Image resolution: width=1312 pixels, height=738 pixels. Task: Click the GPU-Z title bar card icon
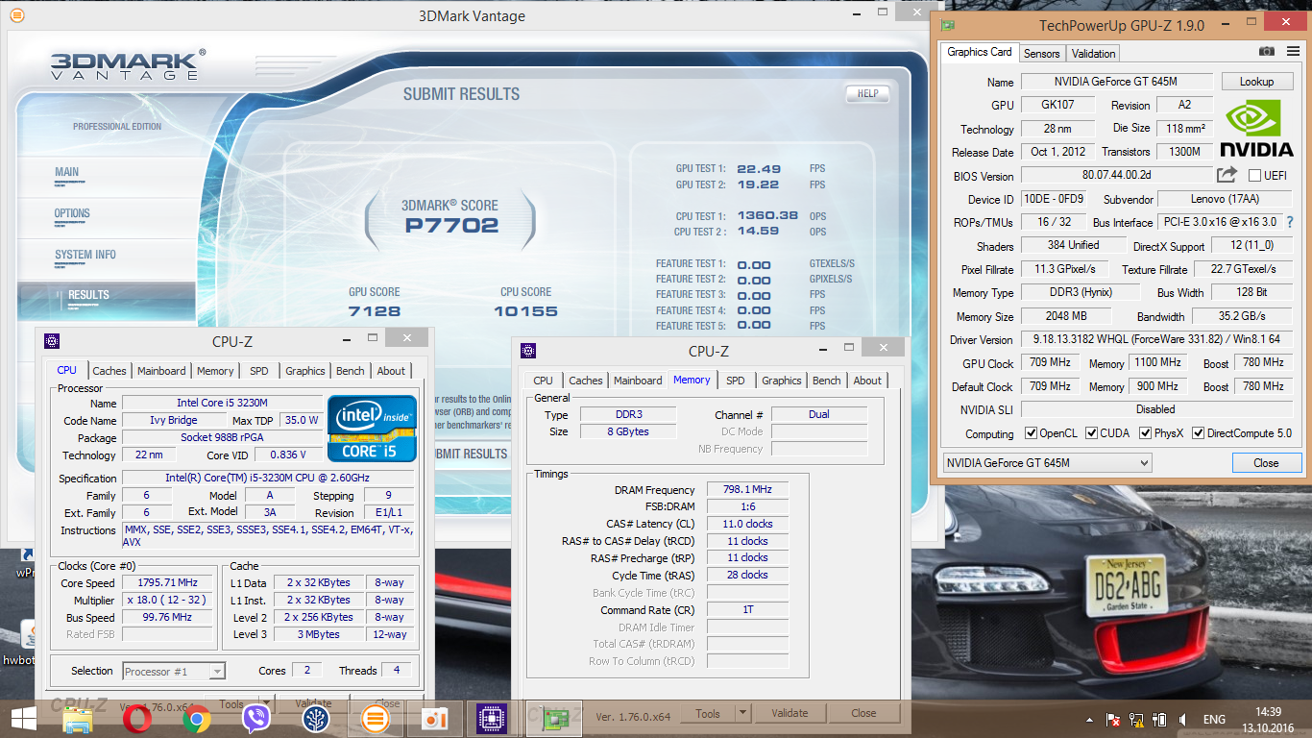tap(948, 25)
